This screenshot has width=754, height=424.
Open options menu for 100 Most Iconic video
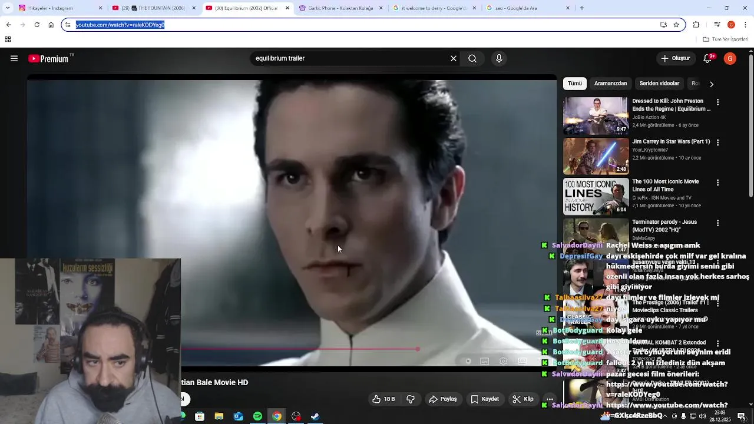click(717, 183)
